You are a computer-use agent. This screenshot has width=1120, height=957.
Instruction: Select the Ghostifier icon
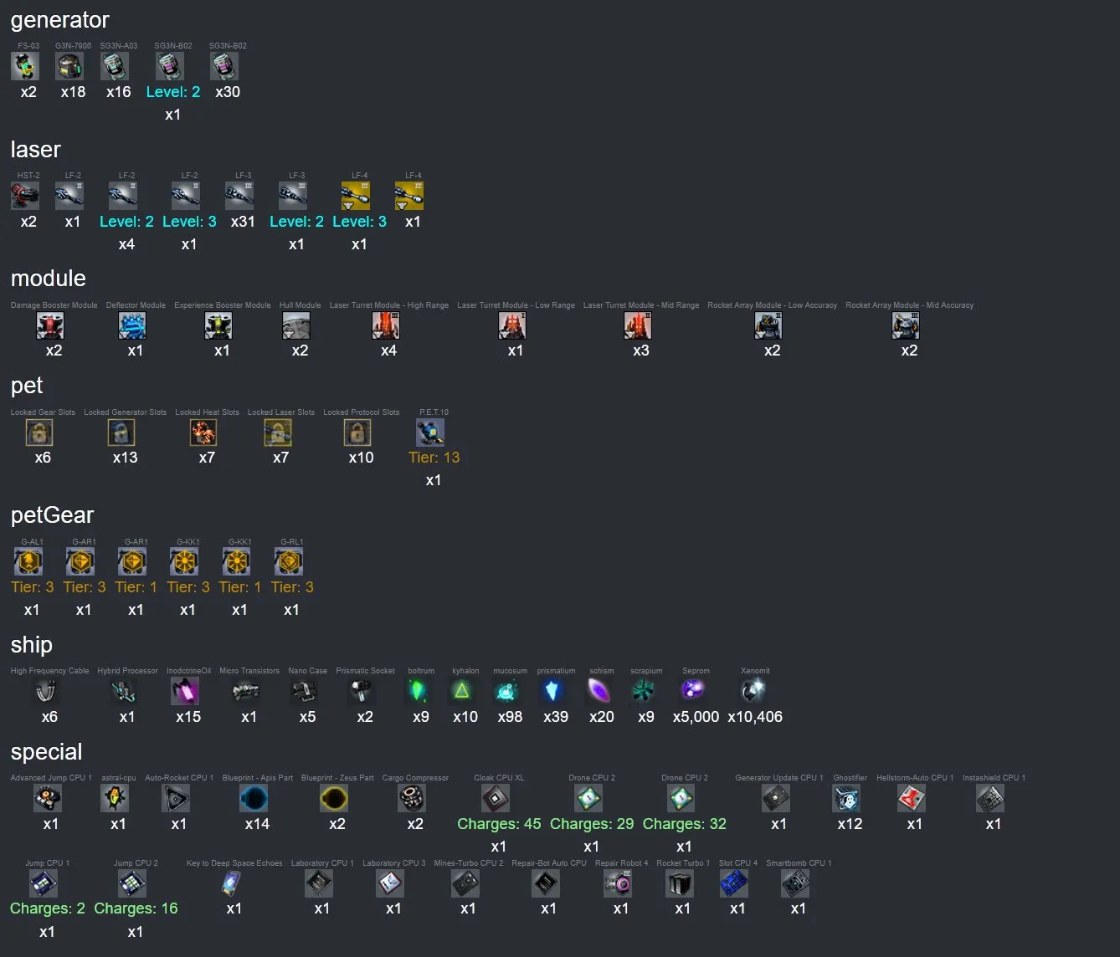point(846,799)
